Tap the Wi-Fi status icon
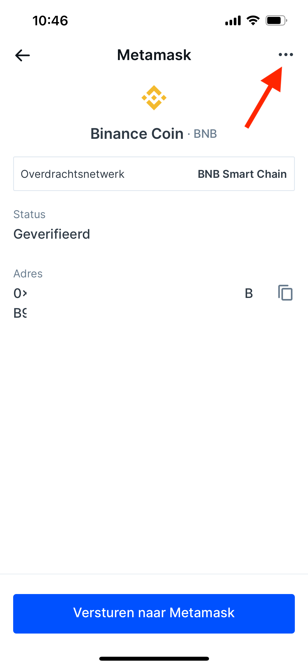 pos(253,21)
